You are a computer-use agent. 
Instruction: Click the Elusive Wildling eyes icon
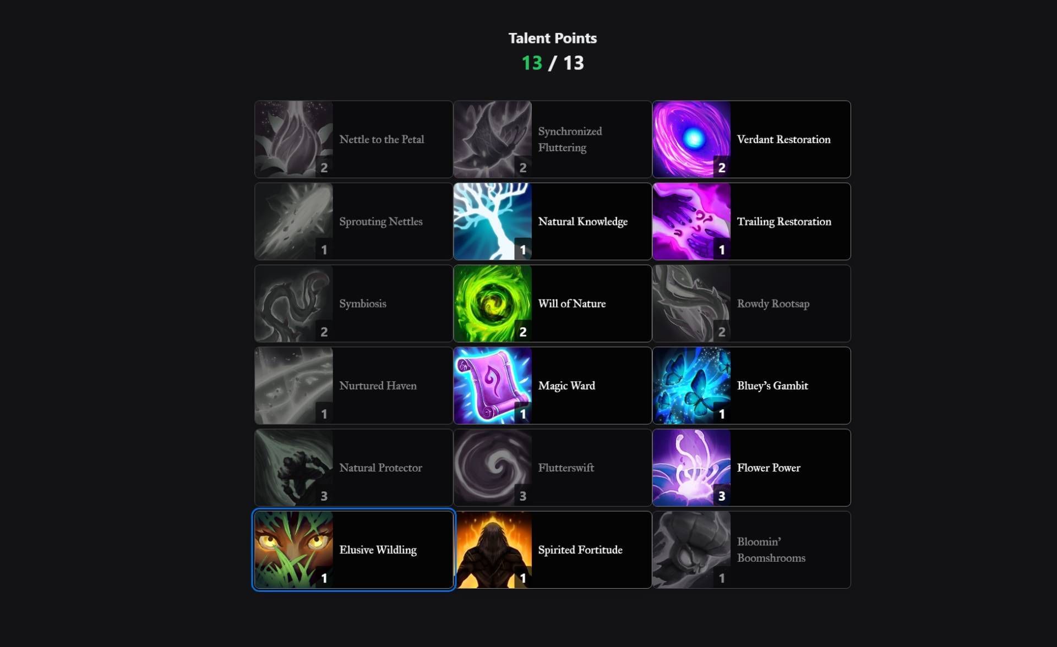tap(294, 550)
